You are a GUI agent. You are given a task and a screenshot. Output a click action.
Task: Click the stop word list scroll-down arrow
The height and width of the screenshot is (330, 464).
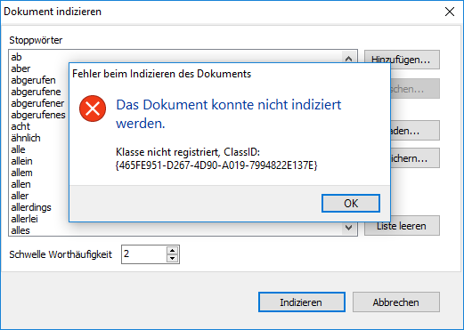[x=348, y=228]
